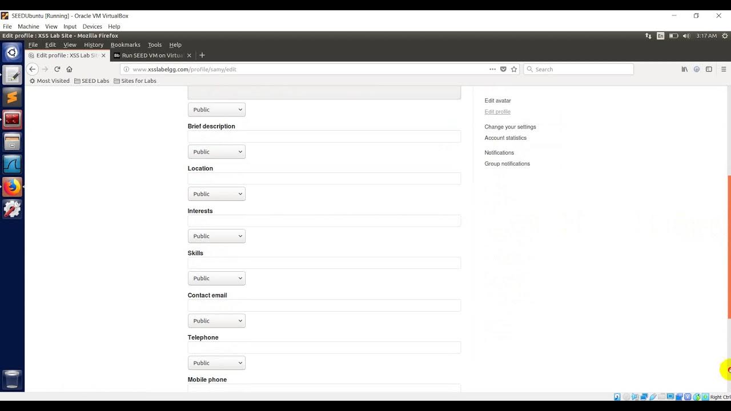Click the Skills text field

click(324, 263)
